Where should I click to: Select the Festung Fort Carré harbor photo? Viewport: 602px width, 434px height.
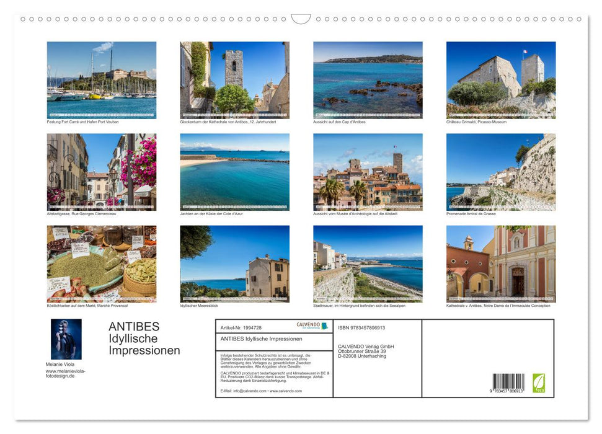101,79
